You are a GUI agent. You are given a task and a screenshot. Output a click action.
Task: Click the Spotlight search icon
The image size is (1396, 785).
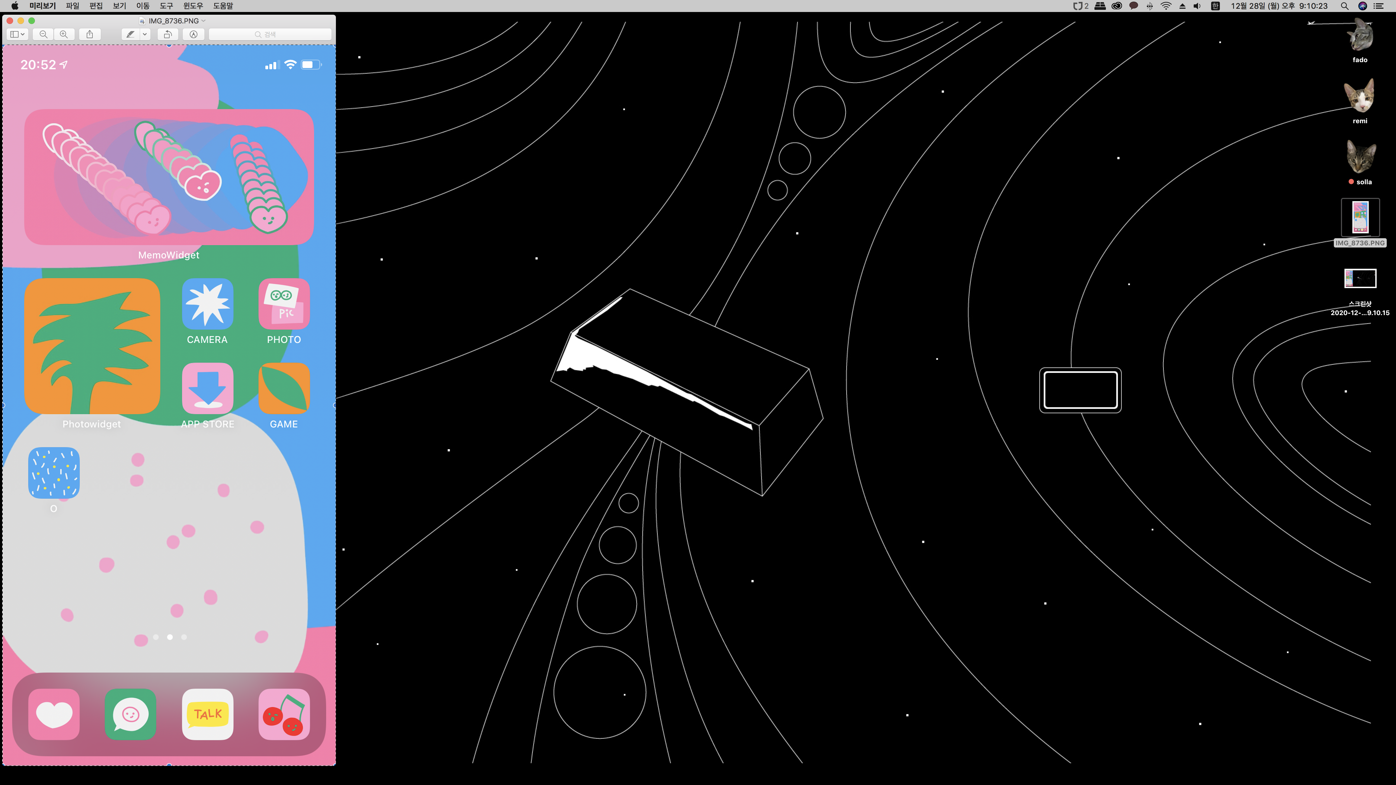point(1344,6)
